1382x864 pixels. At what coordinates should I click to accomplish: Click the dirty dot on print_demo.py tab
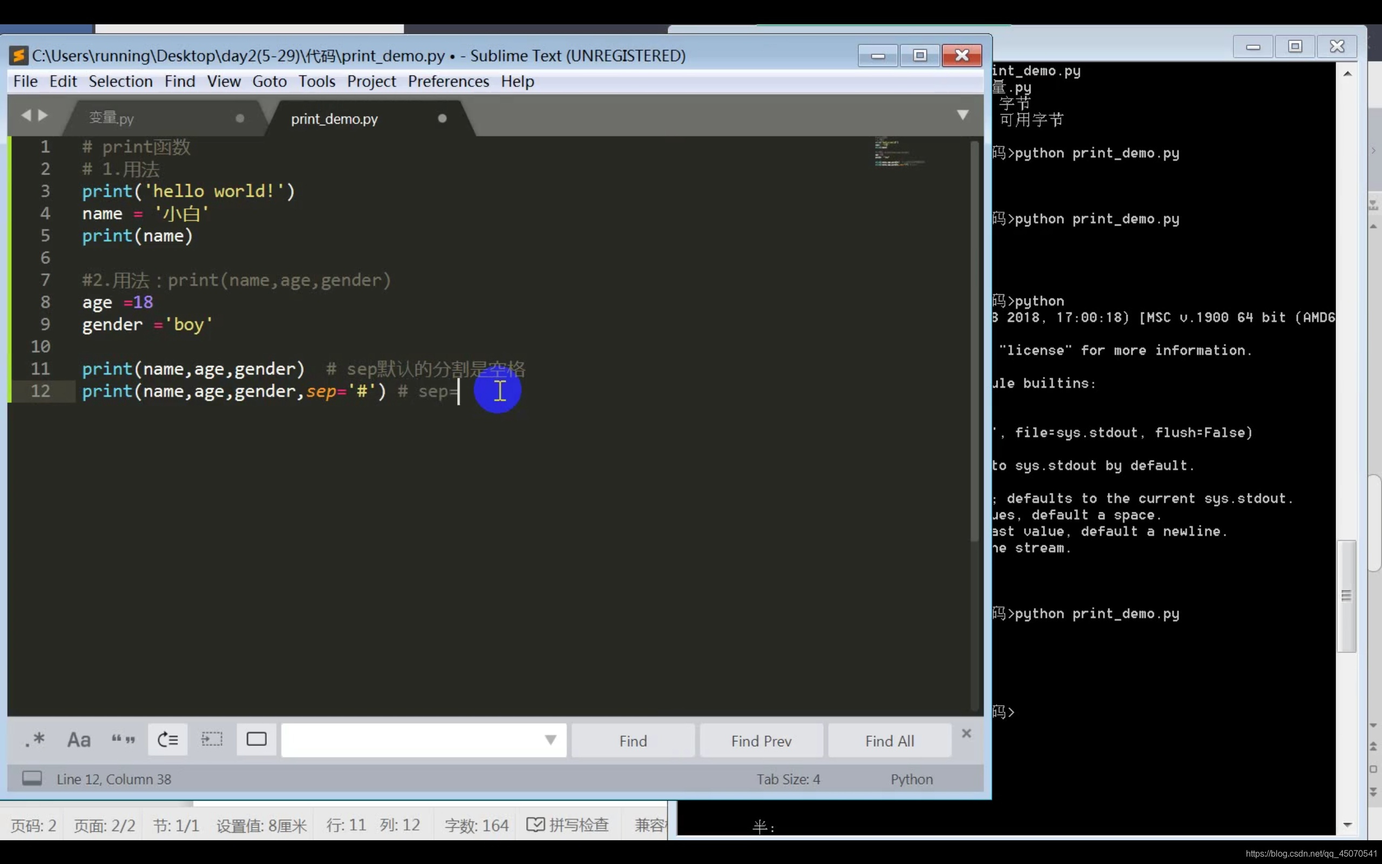pos(442,118)
